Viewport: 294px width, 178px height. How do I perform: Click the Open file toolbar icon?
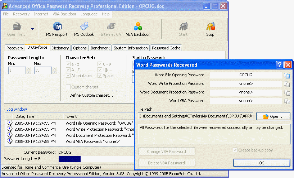pyautogui.click(x=17, y=26)
